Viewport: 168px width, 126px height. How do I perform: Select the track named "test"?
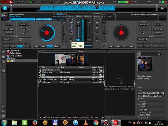pyautogui.click(x=71, y=75)
